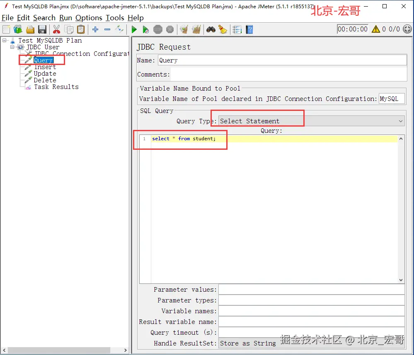Open the Handle ResultSet dropdown
Viewport: 414px width, 355px height.
[312, 343]
